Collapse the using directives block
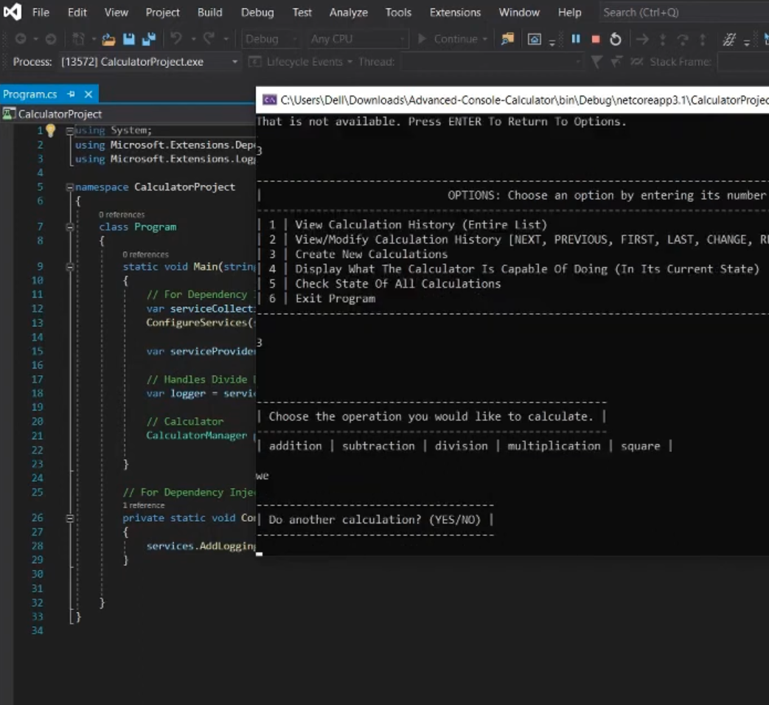The image size is (769, 705). (x=69, y=131)
